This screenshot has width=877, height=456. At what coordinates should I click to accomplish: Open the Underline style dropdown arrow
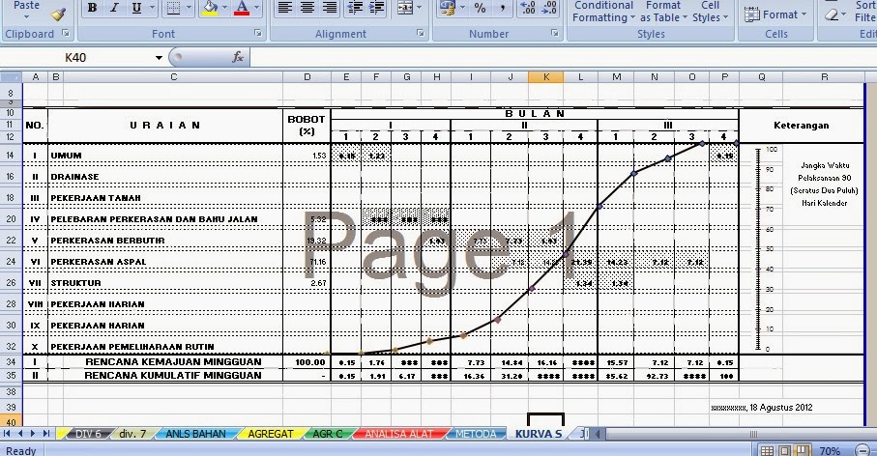pyautogui.click(x=152, y=8)
